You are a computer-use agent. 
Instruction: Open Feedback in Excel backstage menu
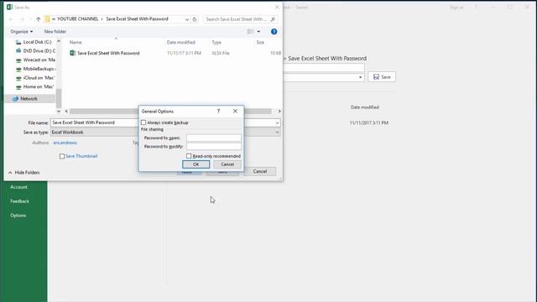click(x=19, y=201)
